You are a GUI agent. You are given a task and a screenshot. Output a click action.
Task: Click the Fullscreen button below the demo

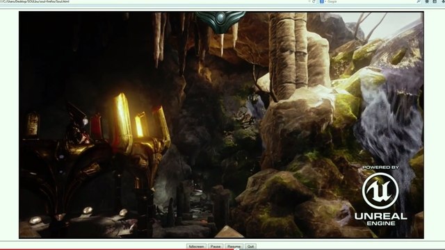point(196,247)
